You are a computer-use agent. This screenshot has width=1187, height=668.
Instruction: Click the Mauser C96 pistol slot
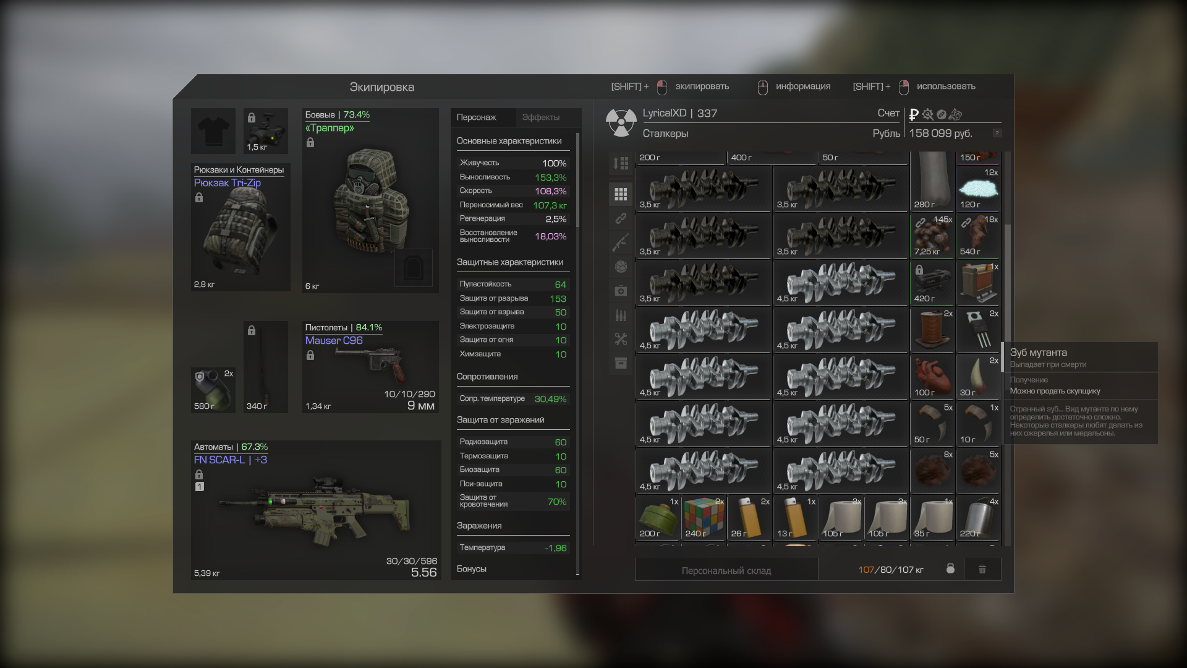370,367
